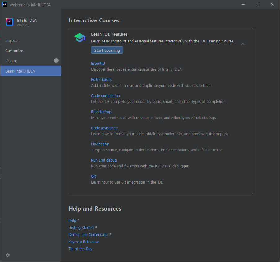This screenshot has height=262, width=280.
Task: Start the Code completion lesson
Action: [x=105, y=96]
